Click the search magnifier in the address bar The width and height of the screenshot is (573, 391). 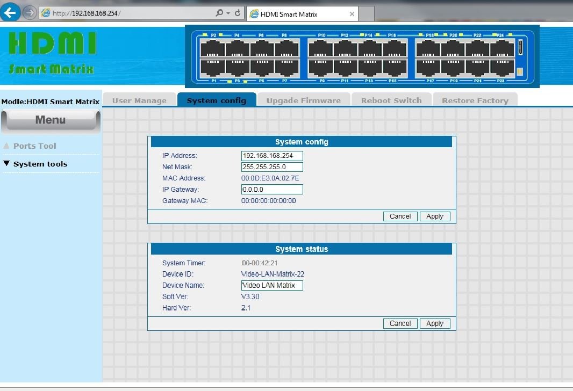tap(219, 13)
